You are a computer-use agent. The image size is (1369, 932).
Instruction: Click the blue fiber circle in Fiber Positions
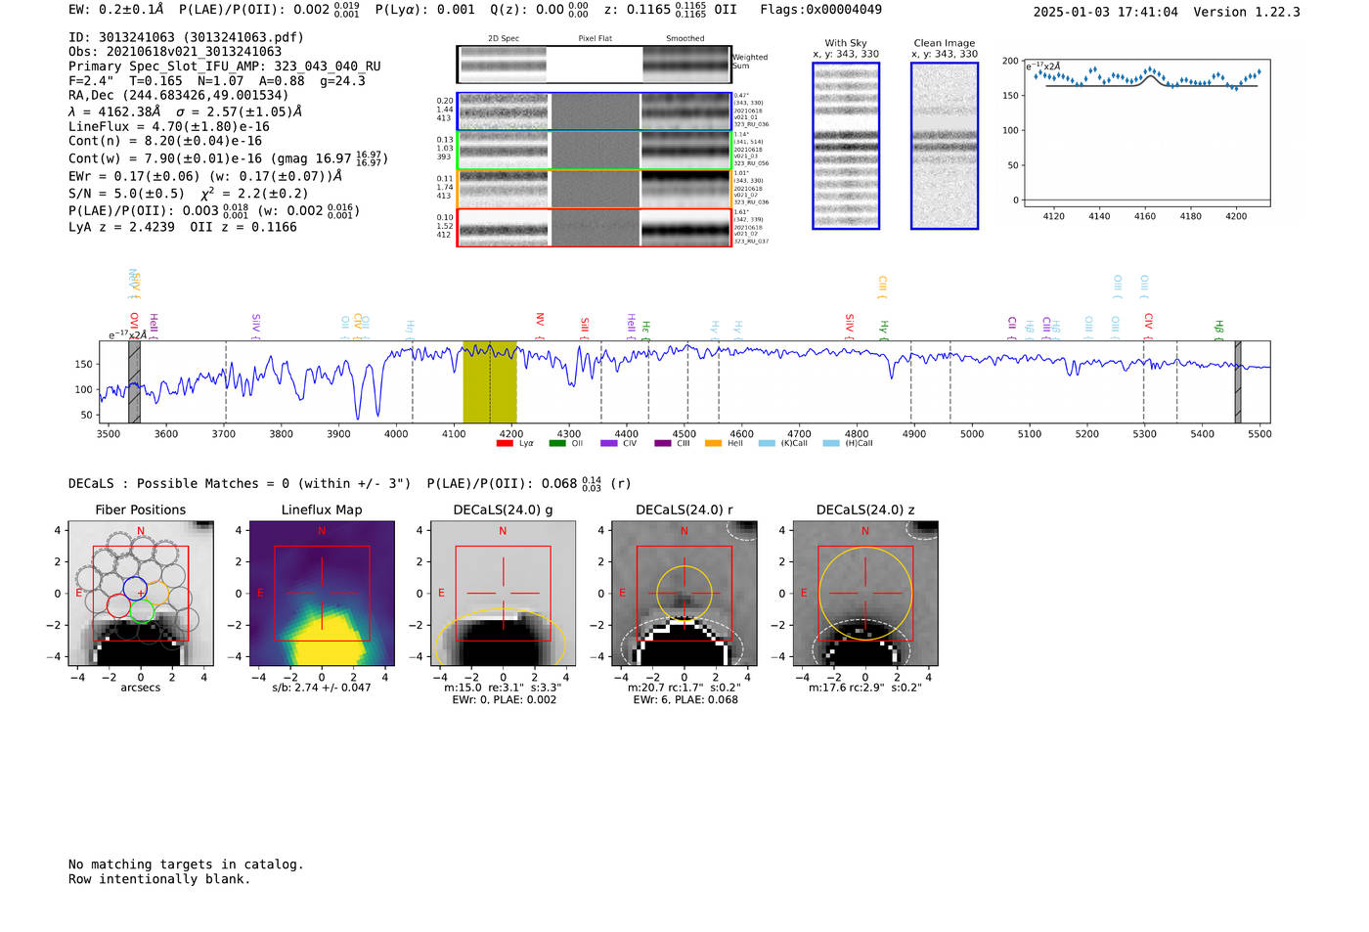pyautogui.click(x=135, y=589)
